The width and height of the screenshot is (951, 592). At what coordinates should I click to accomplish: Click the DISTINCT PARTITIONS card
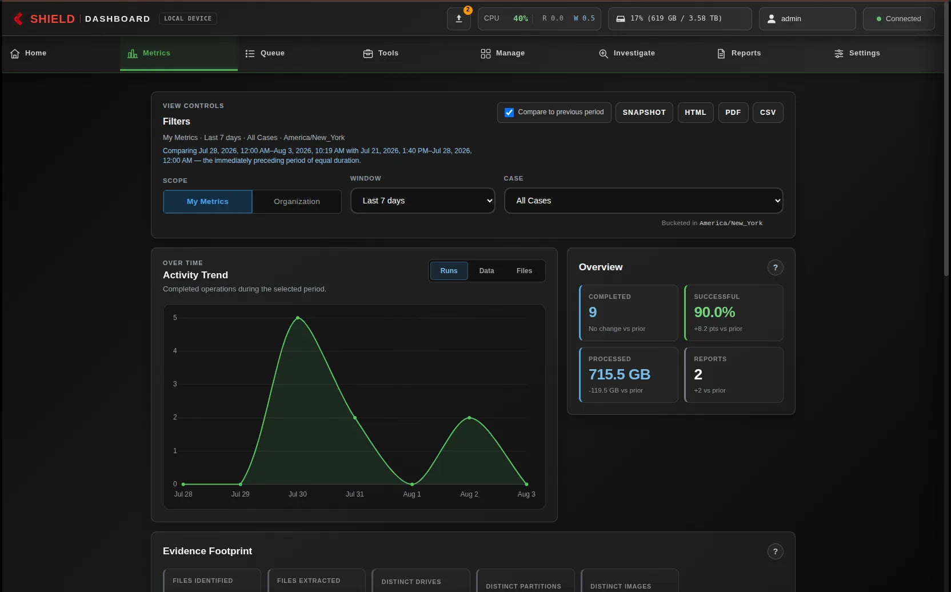525,581
